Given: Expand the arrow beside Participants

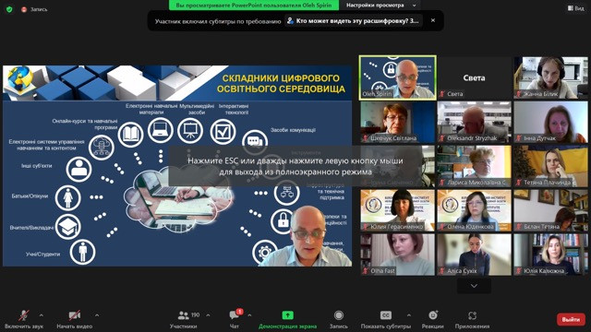Looking at the screenshot, I should [x=208, y=315].
